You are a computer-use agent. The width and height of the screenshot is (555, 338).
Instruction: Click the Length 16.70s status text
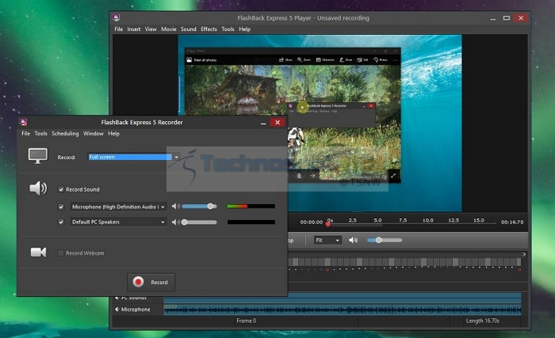(x=482, y=321)
